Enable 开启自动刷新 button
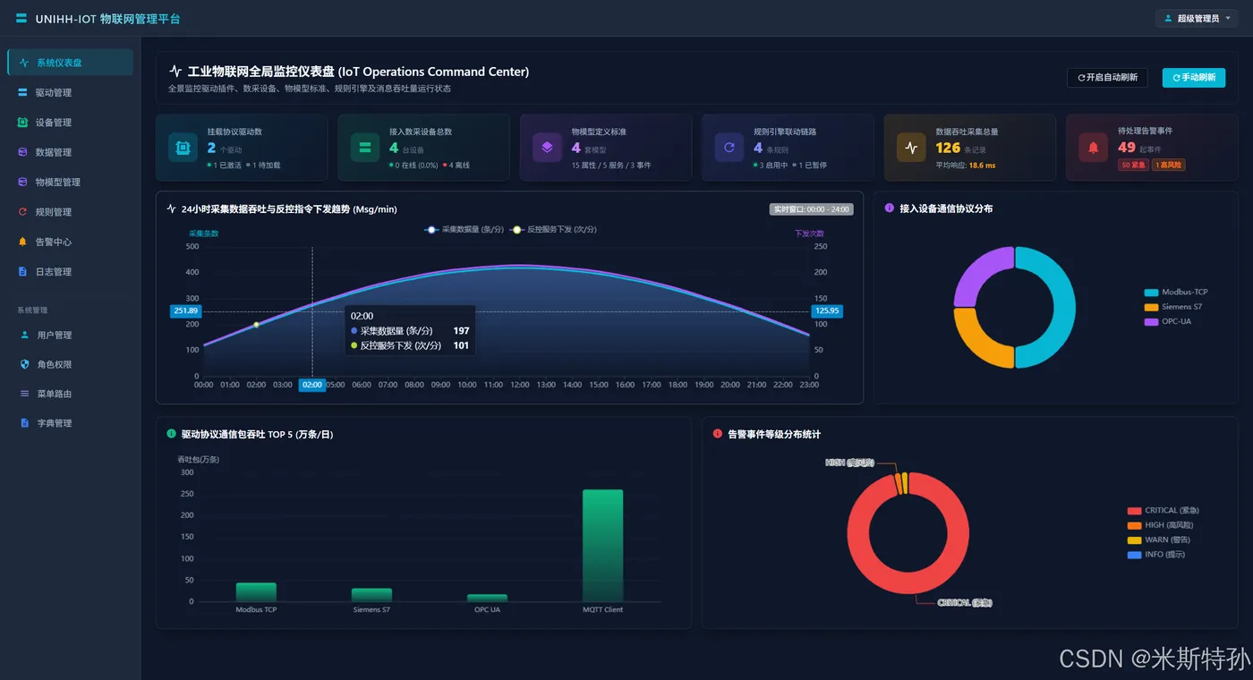1253x680 pixels. [x=1107, y=78]
